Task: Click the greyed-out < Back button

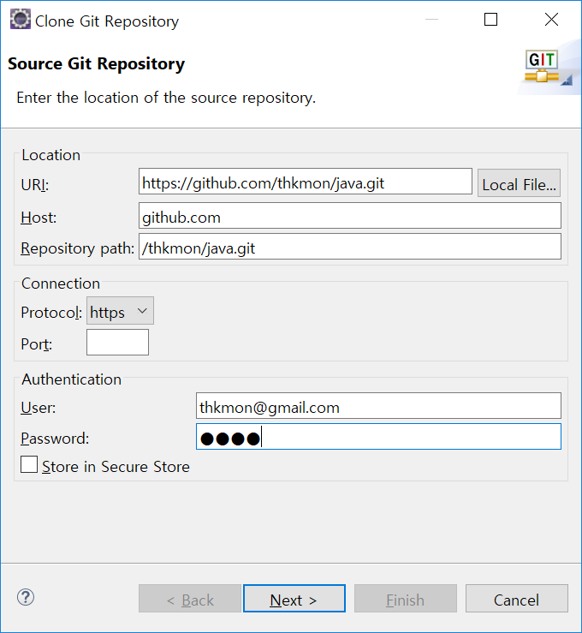Action: tap(190, 600)
